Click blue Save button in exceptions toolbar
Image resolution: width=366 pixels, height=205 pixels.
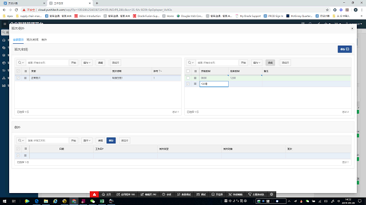click(111, 141)
